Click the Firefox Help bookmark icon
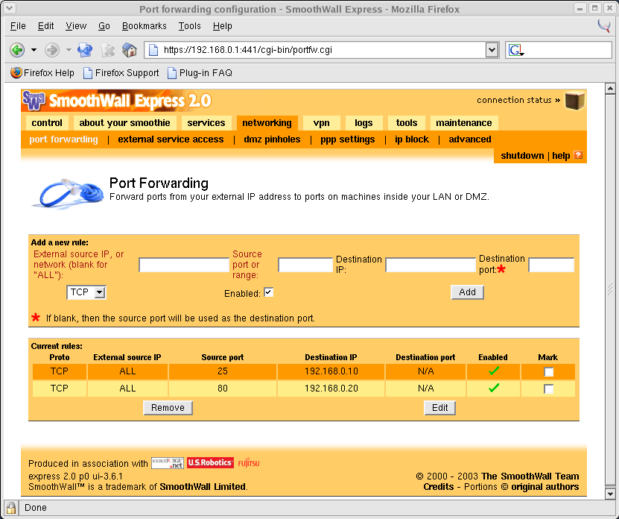Viewport: 619px width, 519px height. coord(16,73)
